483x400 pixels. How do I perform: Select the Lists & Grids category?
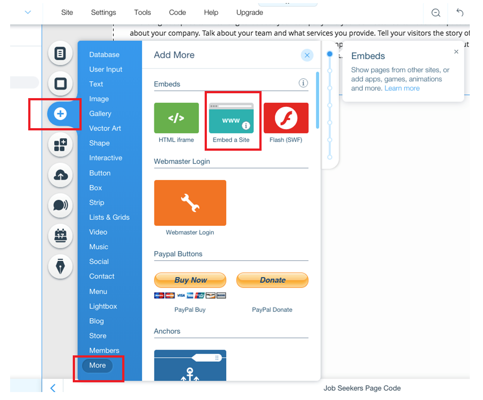coord(109,217)
